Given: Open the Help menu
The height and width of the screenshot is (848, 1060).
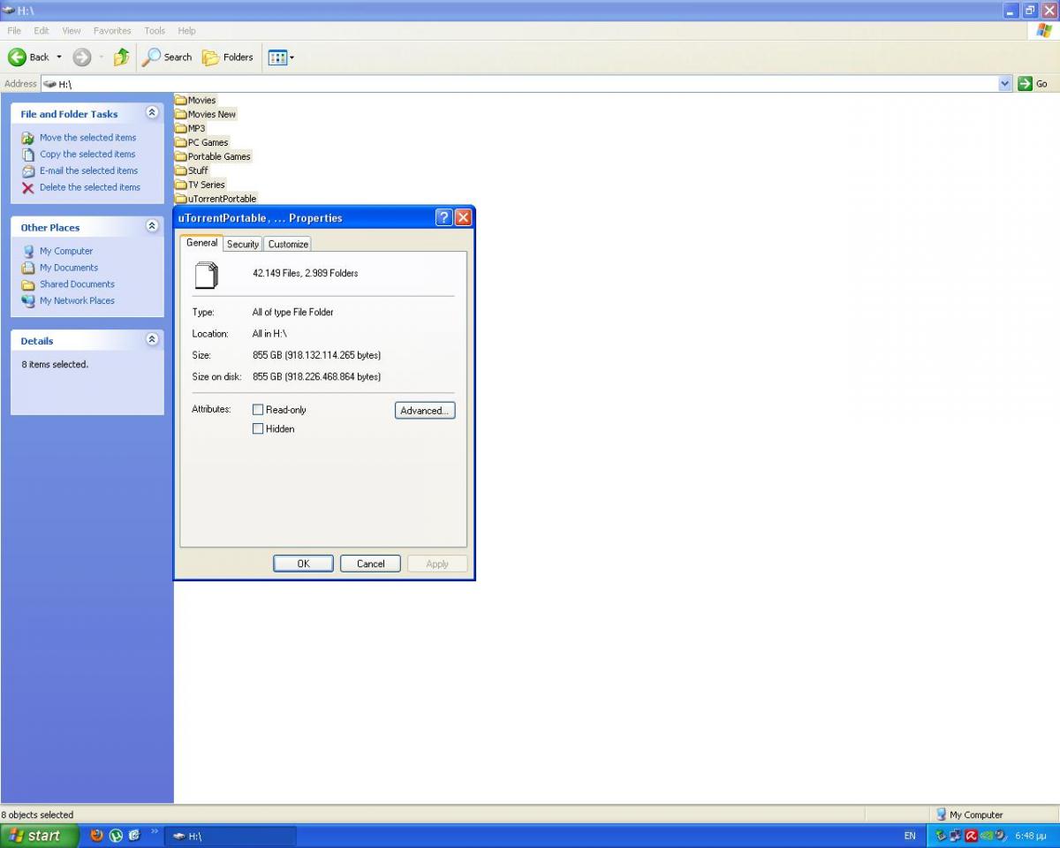Looking at the screenshot, I should [186, 30].
